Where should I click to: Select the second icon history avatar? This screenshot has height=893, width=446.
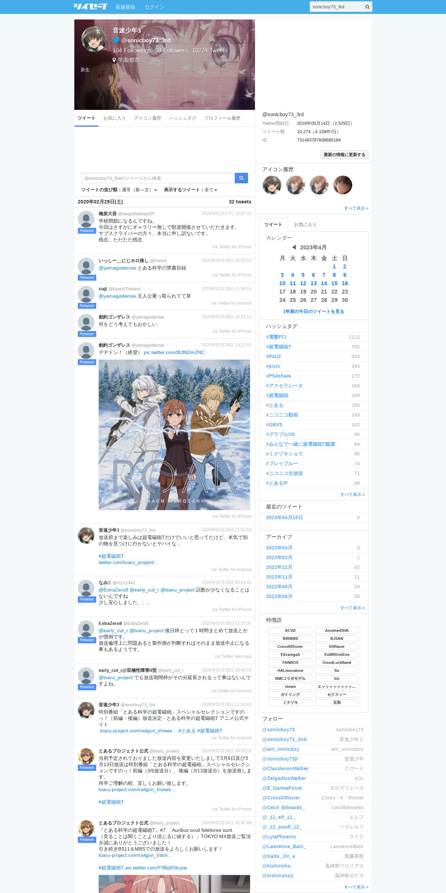(296, 185)
